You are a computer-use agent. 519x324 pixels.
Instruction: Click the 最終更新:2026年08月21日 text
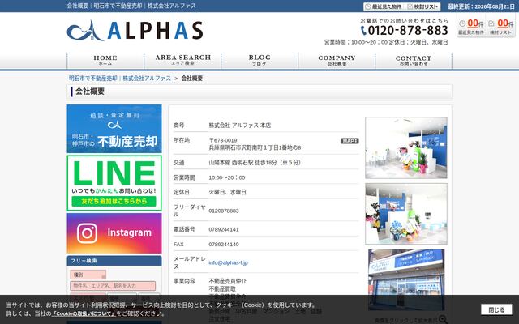(481, 6)
